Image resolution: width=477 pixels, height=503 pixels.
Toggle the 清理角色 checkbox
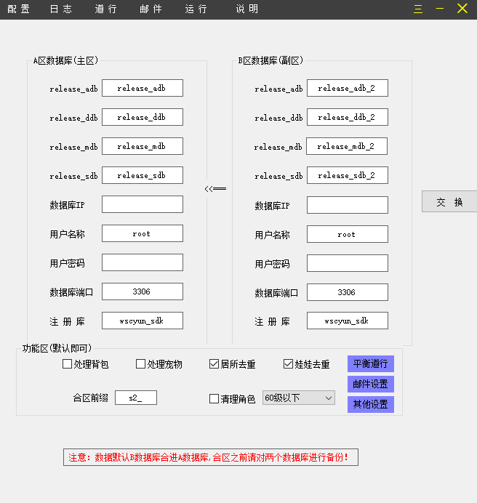[x=215, y=398]
